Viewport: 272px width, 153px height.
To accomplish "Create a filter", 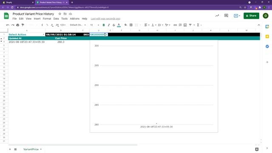I will point(190,25).
